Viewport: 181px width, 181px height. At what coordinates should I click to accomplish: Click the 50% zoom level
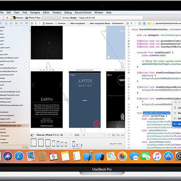[77, 135]
